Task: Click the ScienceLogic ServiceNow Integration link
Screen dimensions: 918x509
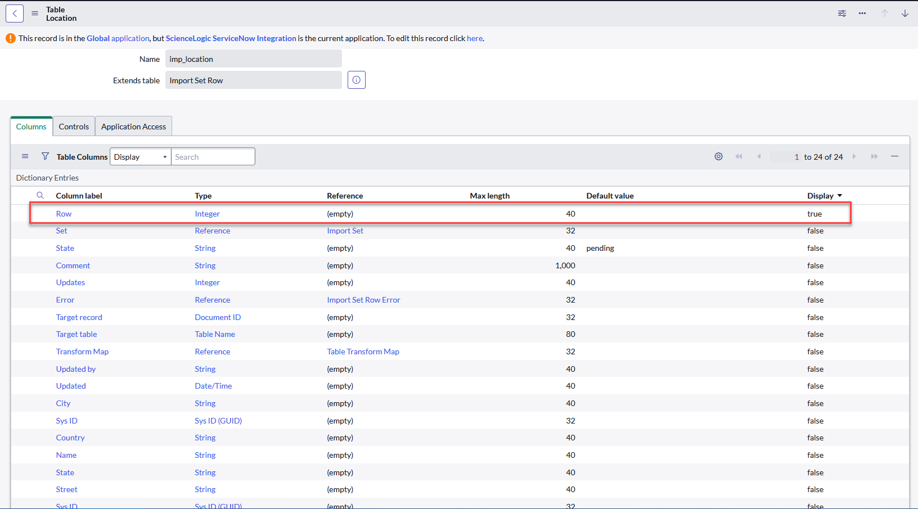Action: tap(231, 38)
